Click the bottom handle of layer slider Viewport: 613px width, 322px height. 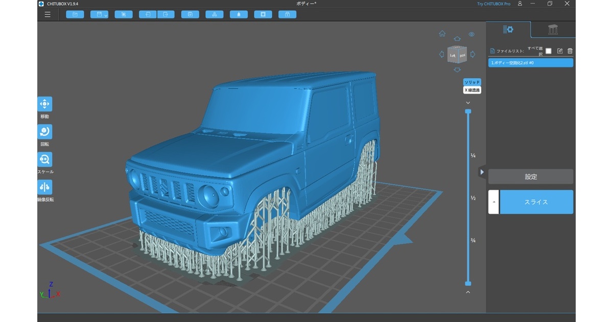[x=468, y=283]
